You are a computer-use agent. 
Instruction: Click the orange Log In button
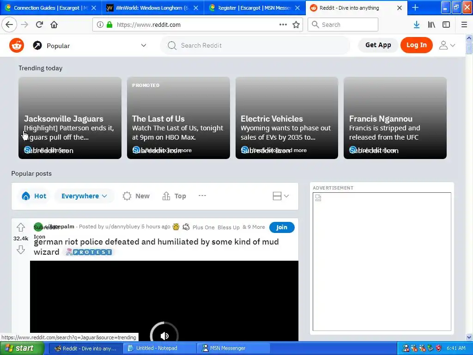tap(416, 45)
